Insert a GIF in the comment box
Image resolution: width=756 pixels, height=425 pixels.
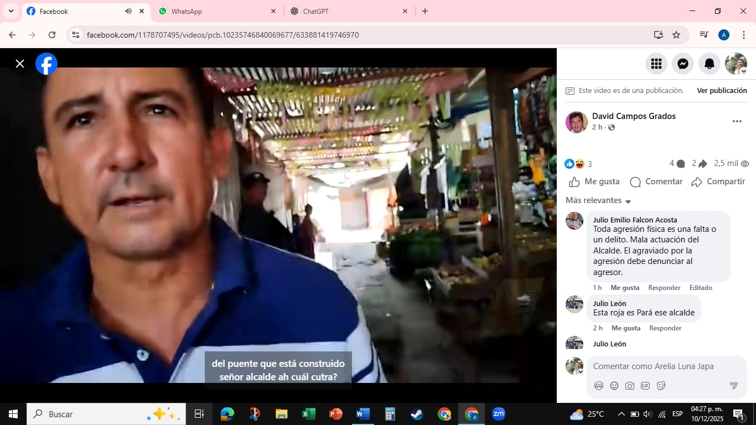tap(645, 386)
